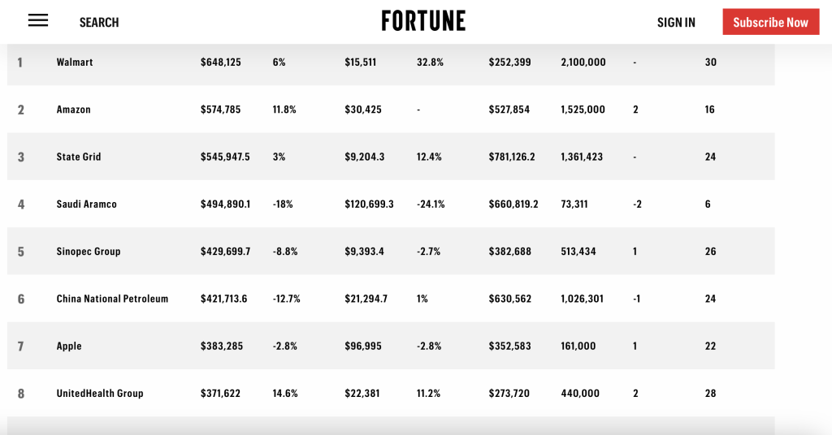Click Amazon's employee count 1,525,000
Screen dimensions: 832x435
583,110
